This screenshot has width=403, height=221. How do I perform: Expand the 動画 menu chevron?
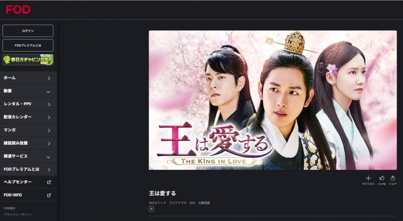[48, 92]
